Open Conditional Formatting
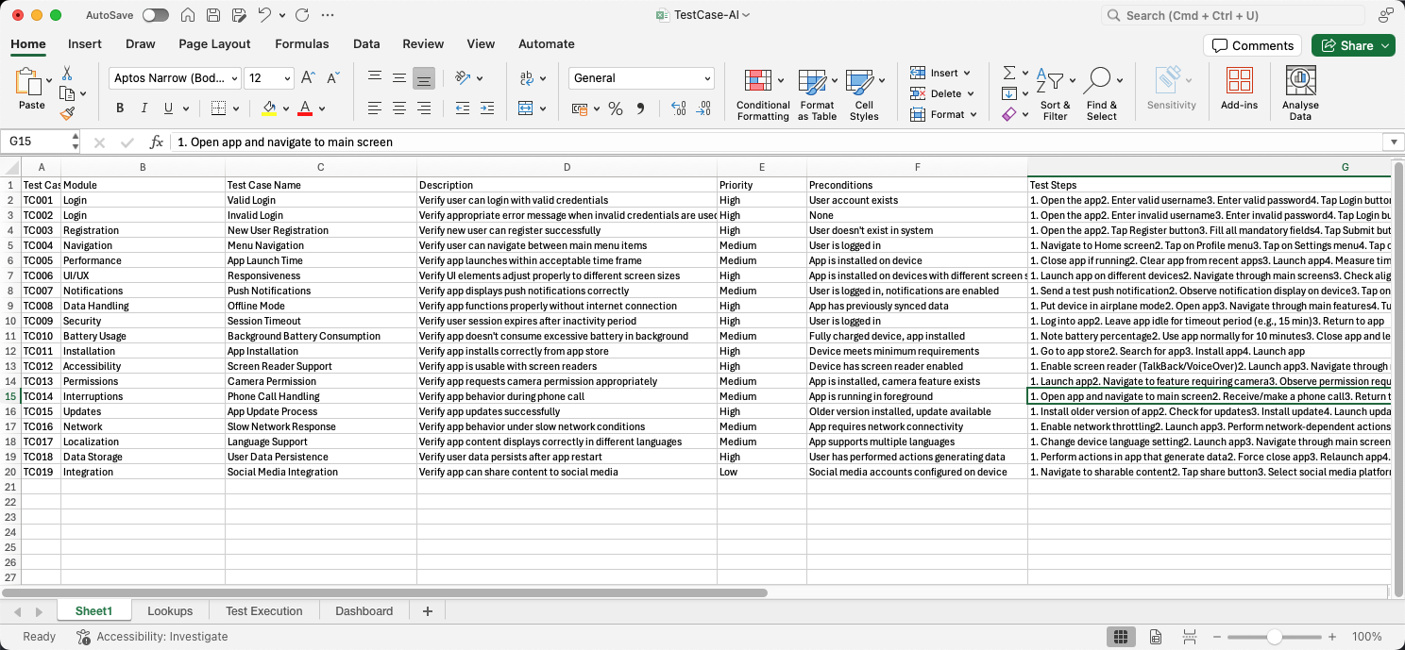 point(762,94)
